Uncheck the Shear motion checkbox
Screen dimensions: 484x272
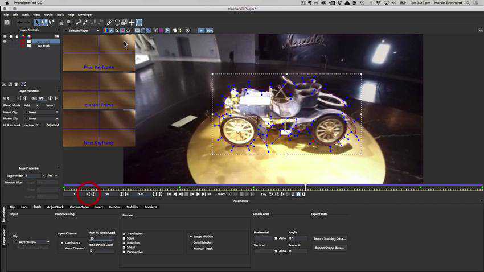[124, 247]
